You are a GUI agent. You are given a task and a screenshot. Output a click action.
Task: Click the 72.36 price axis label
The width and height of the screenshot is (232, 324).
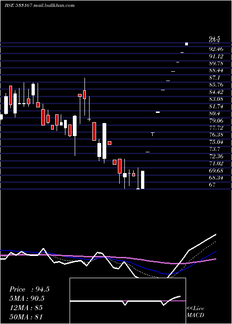point(216,156)
